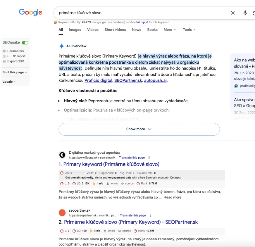The width and height of the screenshot is (255, 247).
Task: Toggle the SEOquake switch off
Action: click(25, 42)
